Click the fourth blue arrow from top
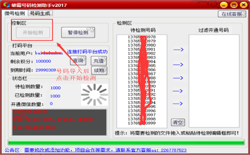Screen dimensions: 250x155 coord(178,91)
